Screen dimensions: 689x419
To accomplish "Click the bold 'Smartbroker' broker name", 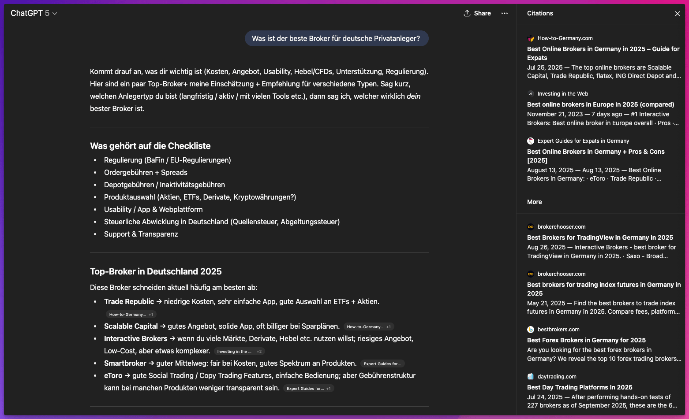I will click(x=125, y=363).
